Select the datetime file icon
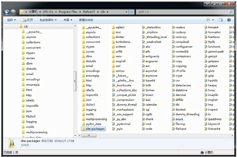The height and width of the screenshot is (157, 237). (x=173, y=90)
